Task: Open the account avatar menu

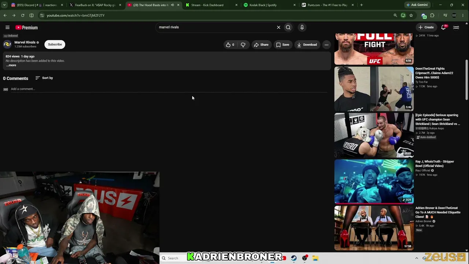Action: pos(456,27)
